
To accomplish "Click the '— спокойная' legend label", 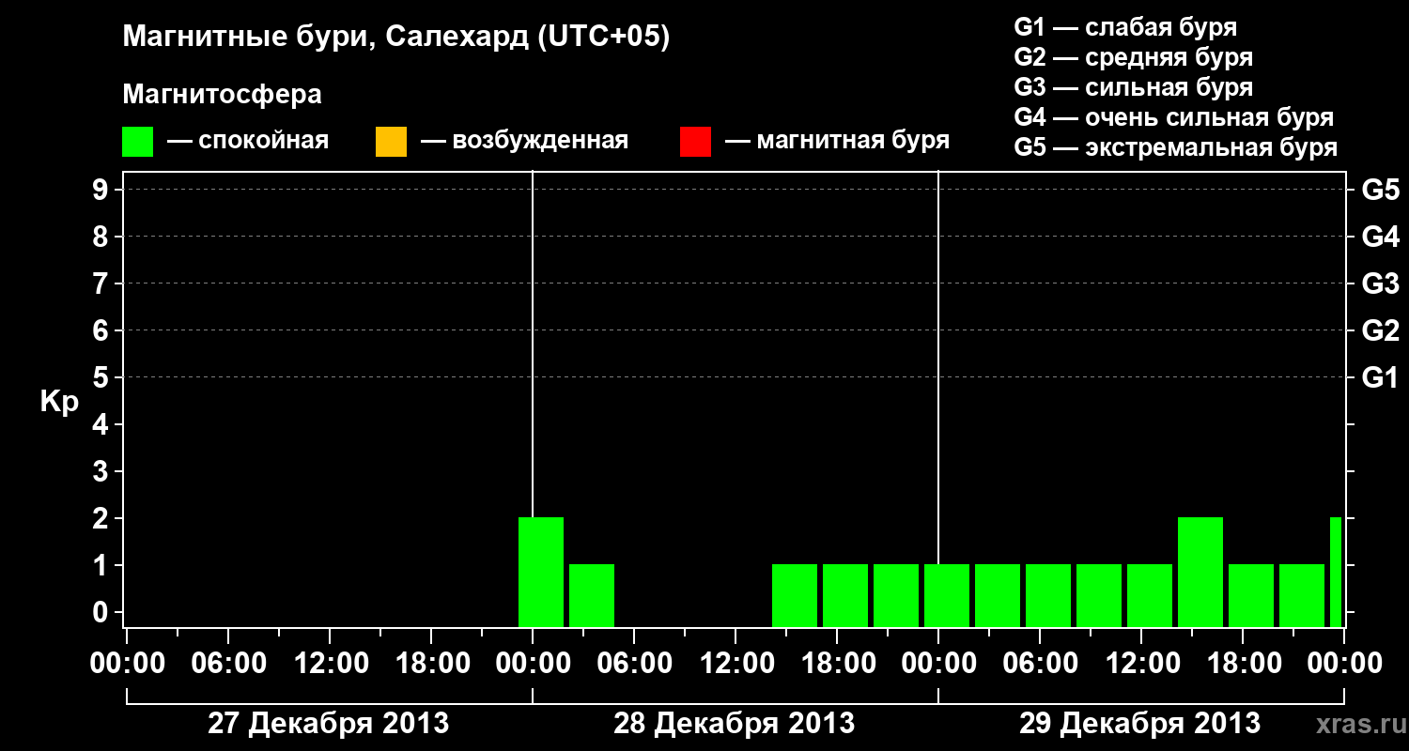I will click(248, 141).
